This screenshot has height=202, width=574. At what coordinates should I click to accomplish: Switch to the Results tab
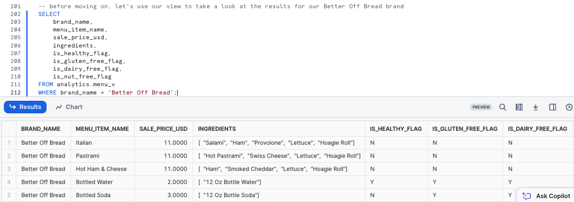tap(25, 107)
